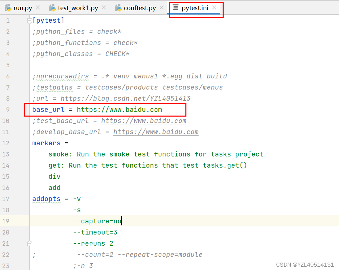This screenshot has height=270, width=339.
Task: Close the pytest.ini tab
Action: pos(214,7)
